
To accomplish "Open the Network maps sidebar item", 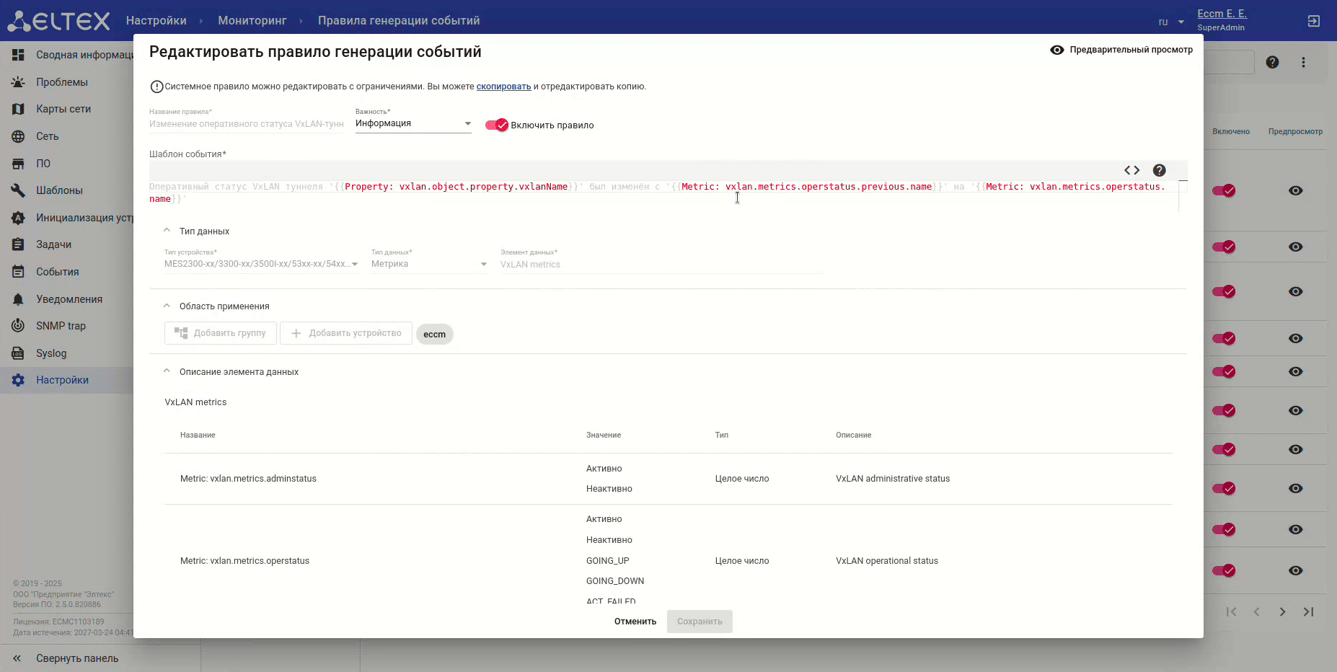I will pos(63,109).
